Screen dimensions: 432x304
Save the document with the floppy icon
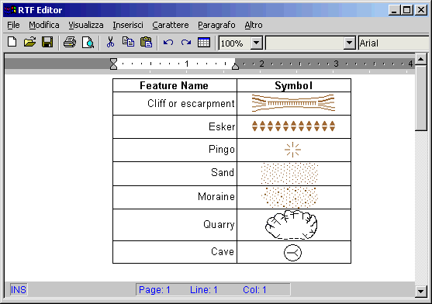click(47, 43)
